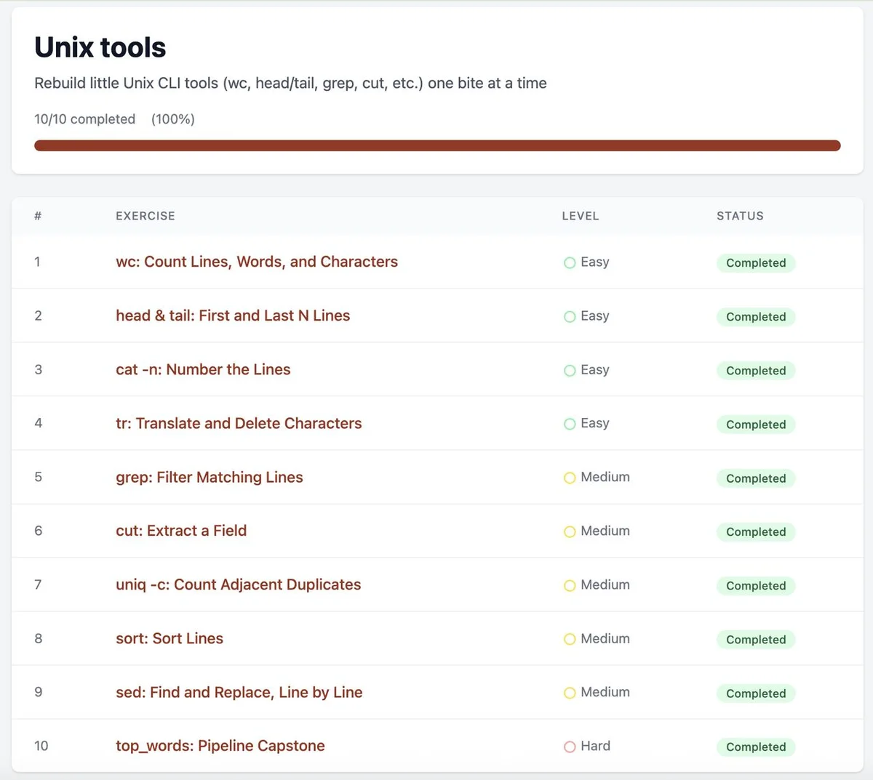
Task: Click the Easy label in the wc row
Action: tap(595, 262)
